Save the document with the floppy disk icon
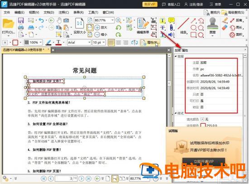Screen dimensions: 249x184 [x=21, y=20]
